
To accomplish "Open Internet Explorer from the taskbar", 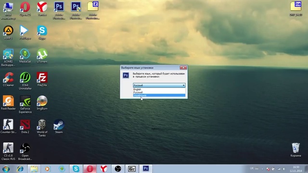I will (x=20, y=169).
